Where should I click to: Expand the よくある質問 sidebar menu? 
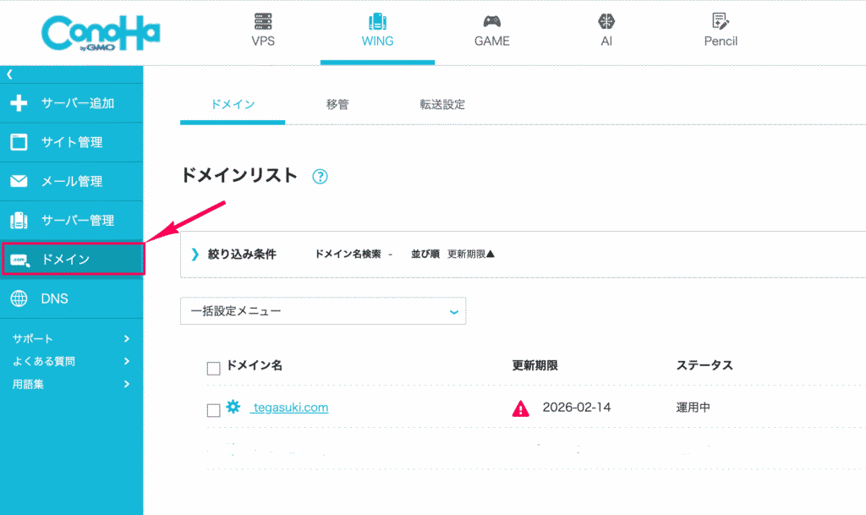(71, 361)
